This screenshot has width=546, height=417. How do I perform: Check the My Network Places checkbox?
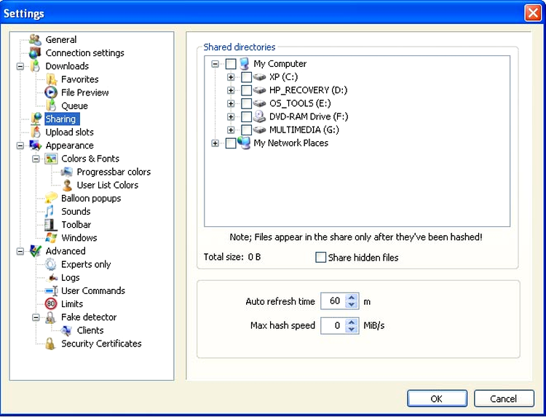(231, 143)
